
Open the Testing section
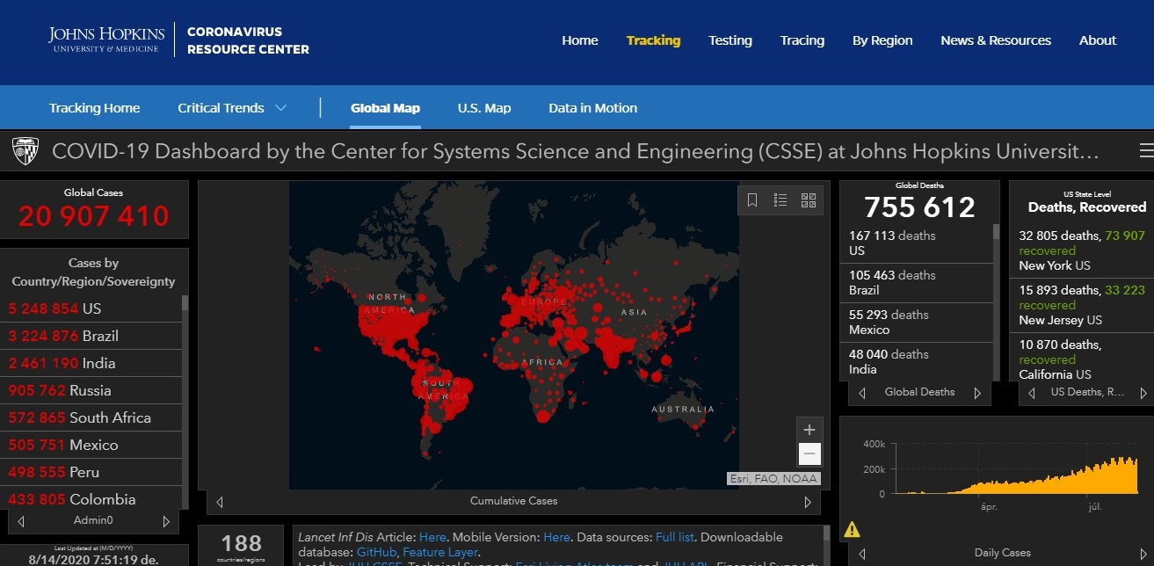pyautogui.click(x=730, y=40)
